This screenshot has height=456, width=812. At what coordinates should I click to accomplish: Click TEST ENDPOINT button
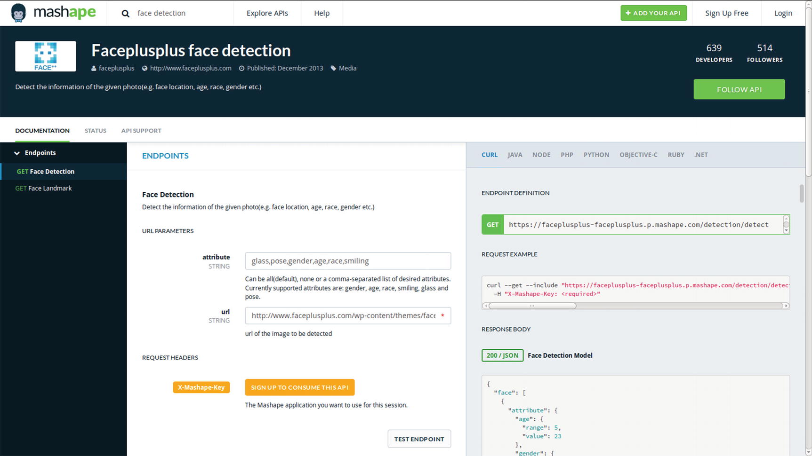(x=419, y=439)
